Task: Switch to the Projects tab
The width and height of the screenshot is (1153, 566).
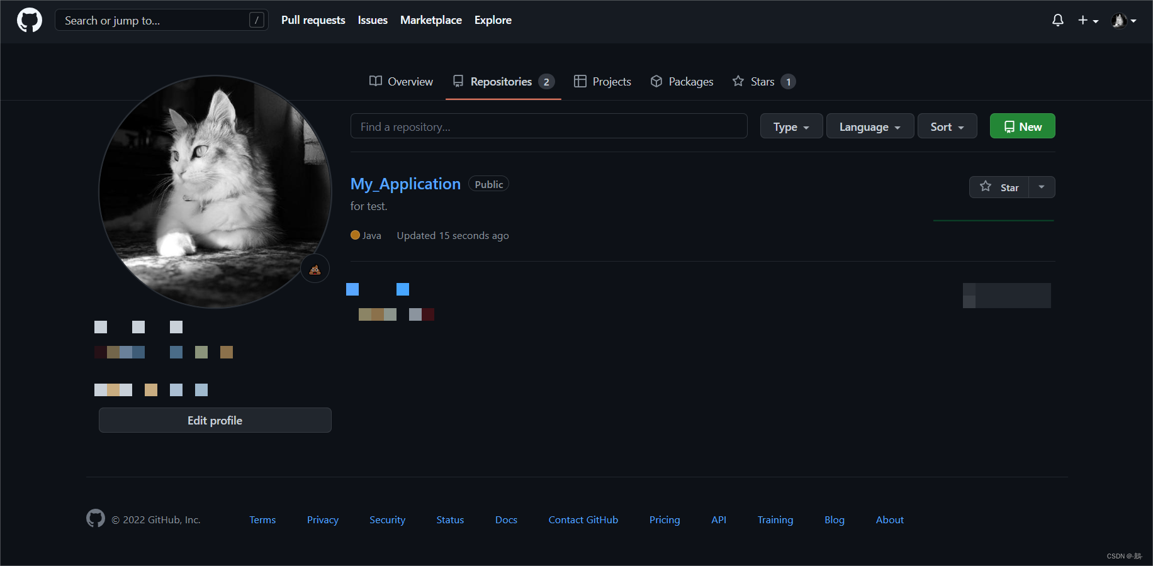Action: click(x=602, y=82)
